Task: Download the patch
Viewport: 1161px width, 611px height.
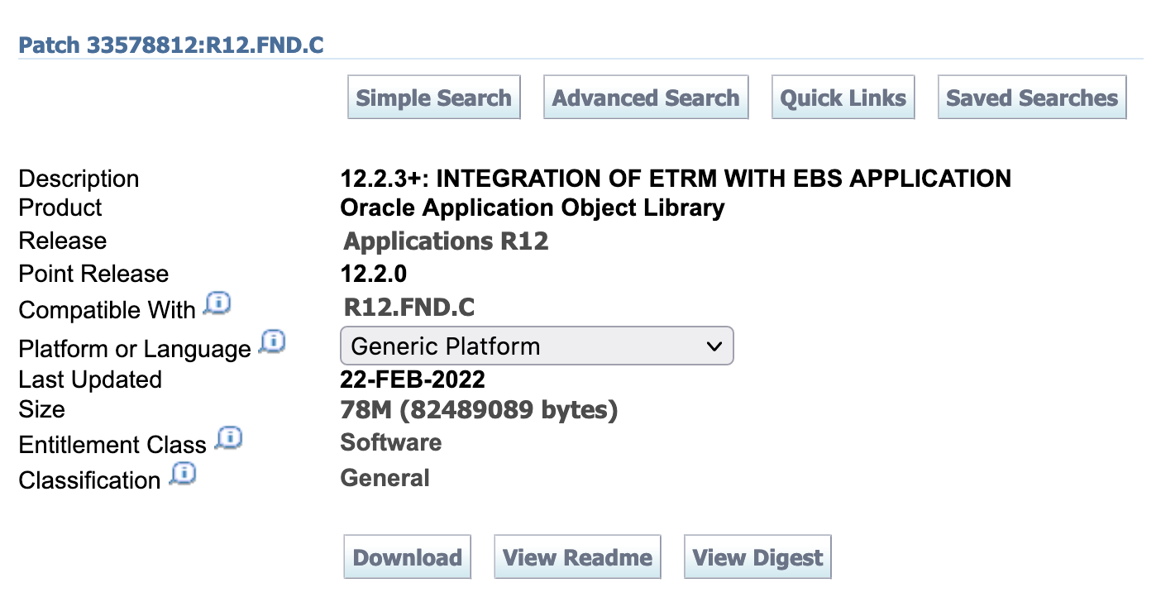Action: 407,557
